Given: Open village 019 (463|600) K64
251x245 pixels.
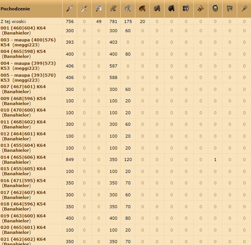Looking at the screenshot, I should click(x=23, y=216).
